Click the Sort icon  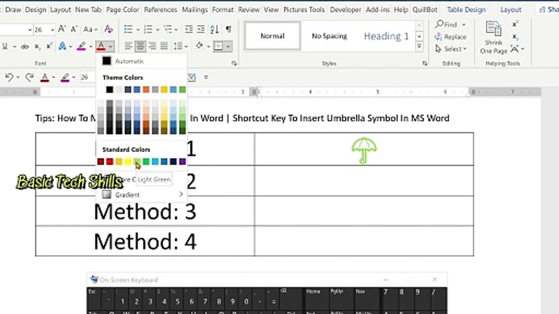point(214,29)
